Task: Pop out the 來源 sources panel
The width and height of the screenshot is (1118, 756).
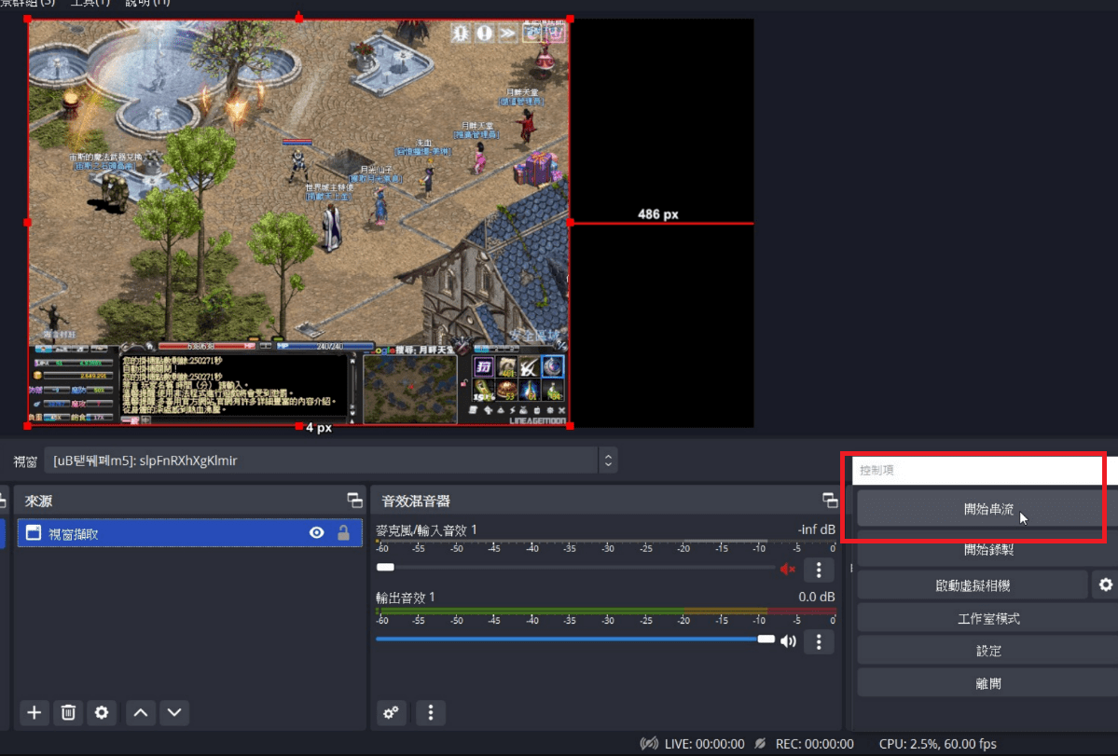Action: point(354,501)
